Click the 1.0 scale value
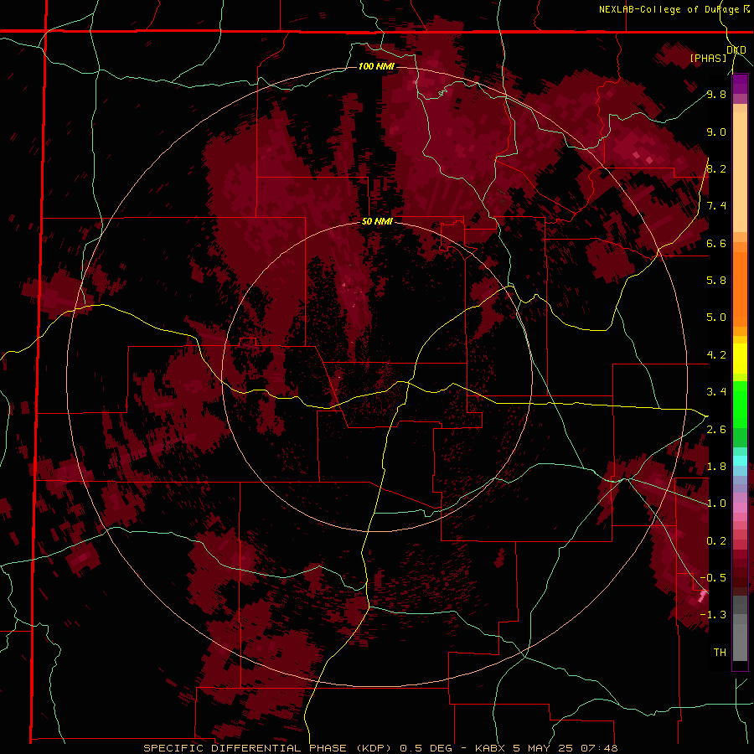Screen dimensions: 754x754 716,504
